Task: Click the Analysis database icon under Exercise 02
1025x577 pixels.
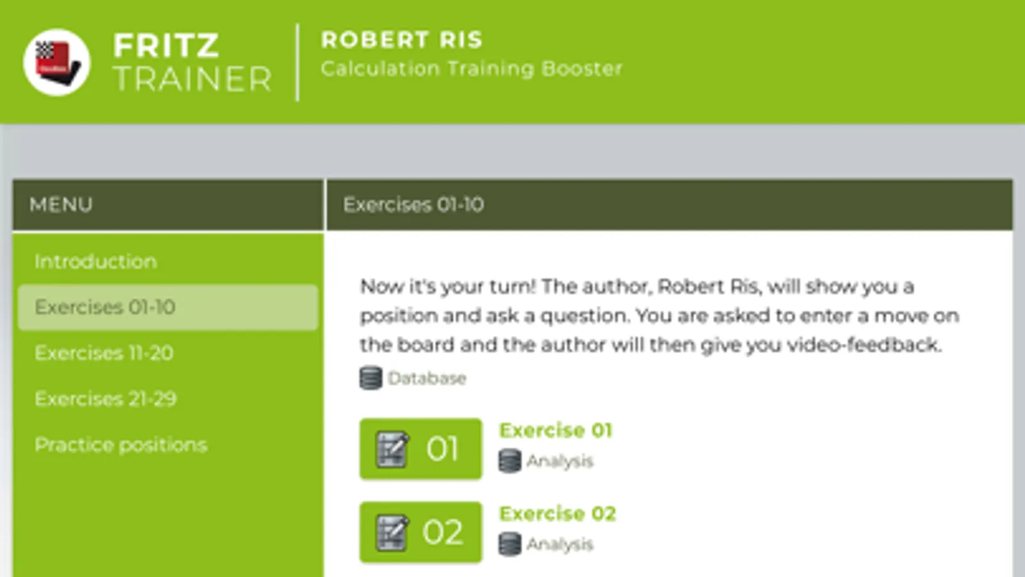Action: click(510, 544)
